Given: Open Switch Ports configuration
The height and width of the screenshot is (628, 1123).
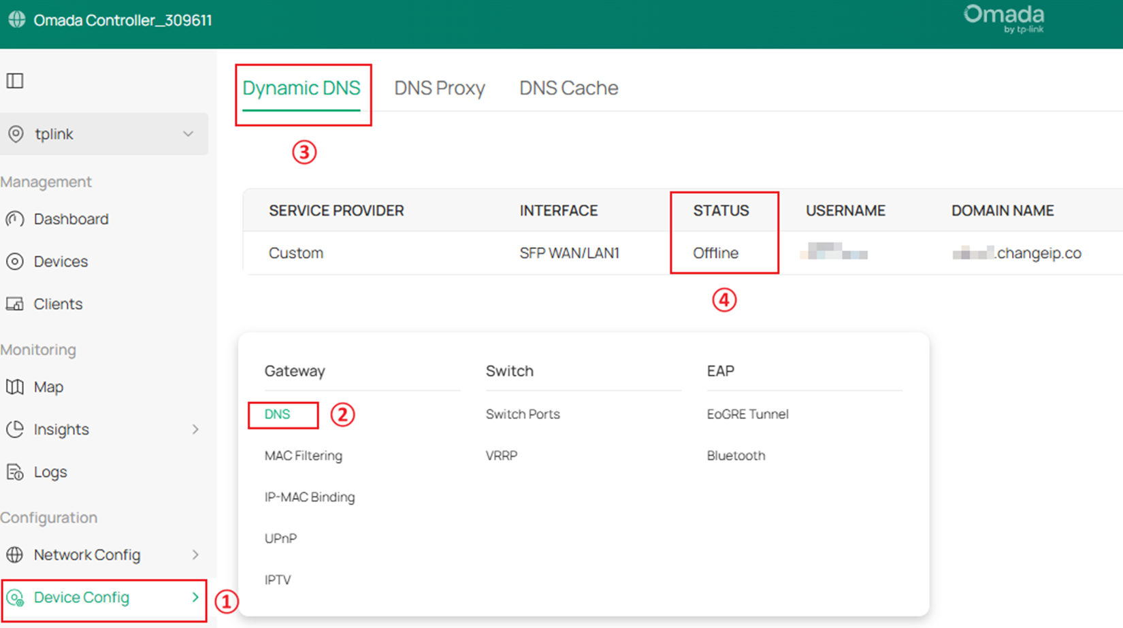Looking at the screenshot, I should coord(523,414).
